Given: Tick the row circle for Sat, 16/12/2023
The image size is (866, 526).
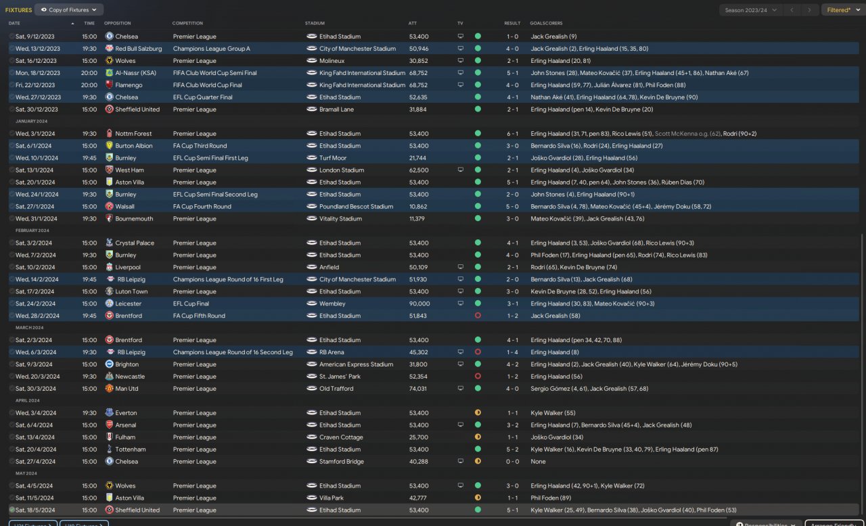Looking at the screenshot, I should (x=12, y=61).
